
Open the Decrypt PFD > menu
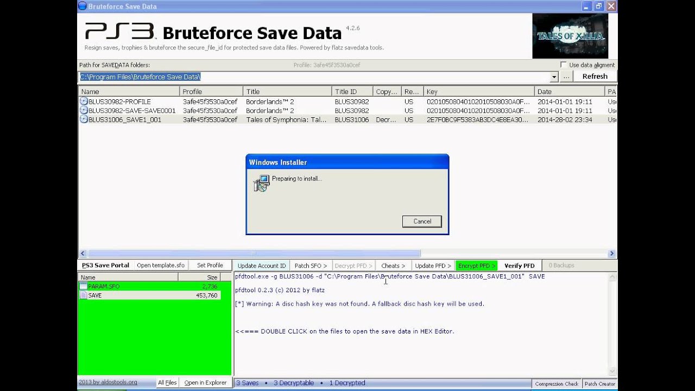[x=353, y=266]
